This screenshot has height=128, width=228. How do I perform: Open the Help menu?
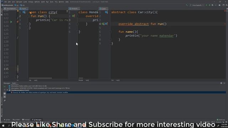tap(67, 2)
